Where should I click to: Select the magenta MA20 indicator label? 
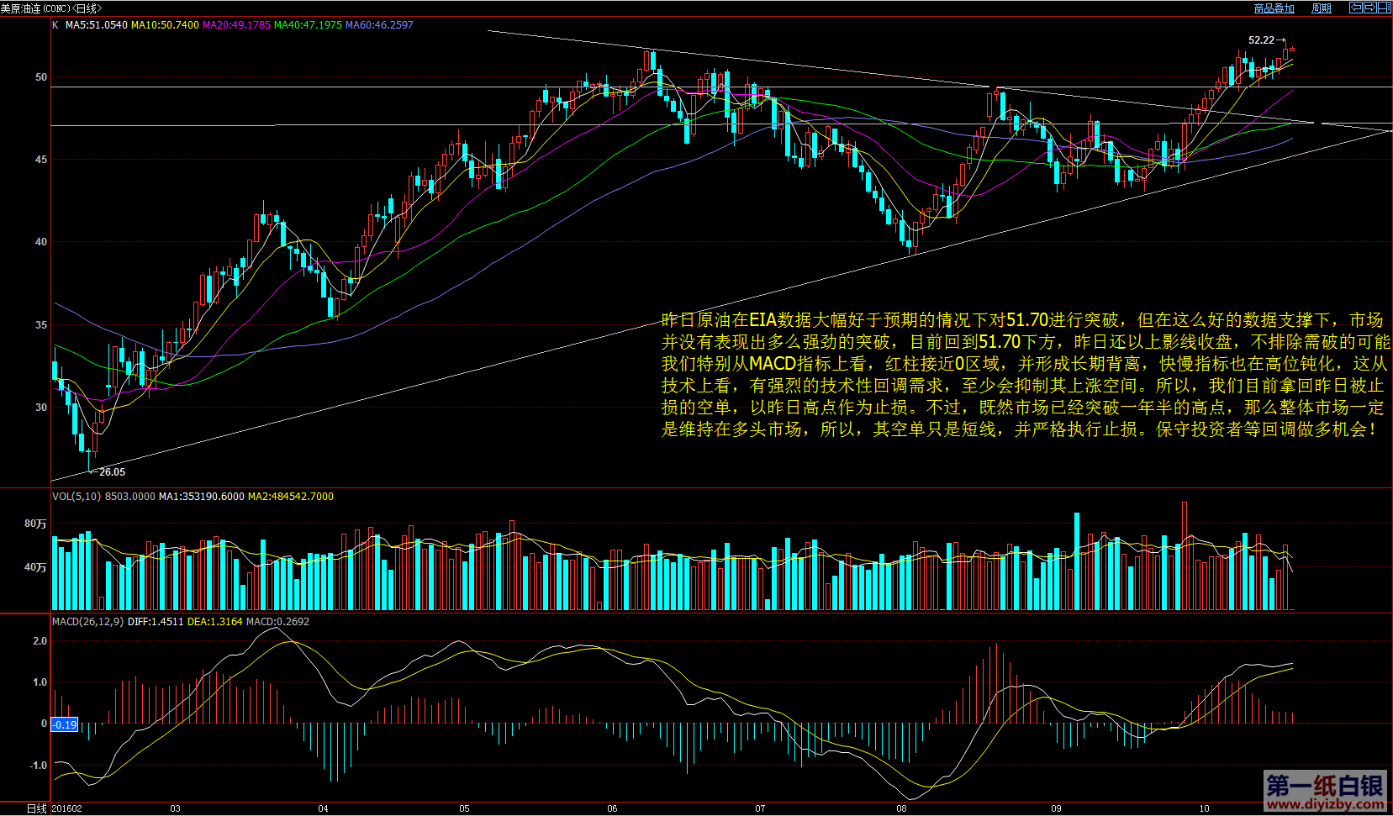coord(236,25)
